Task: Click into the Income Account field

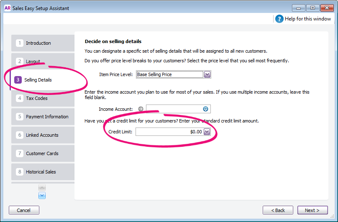Action: click(173, 109)
